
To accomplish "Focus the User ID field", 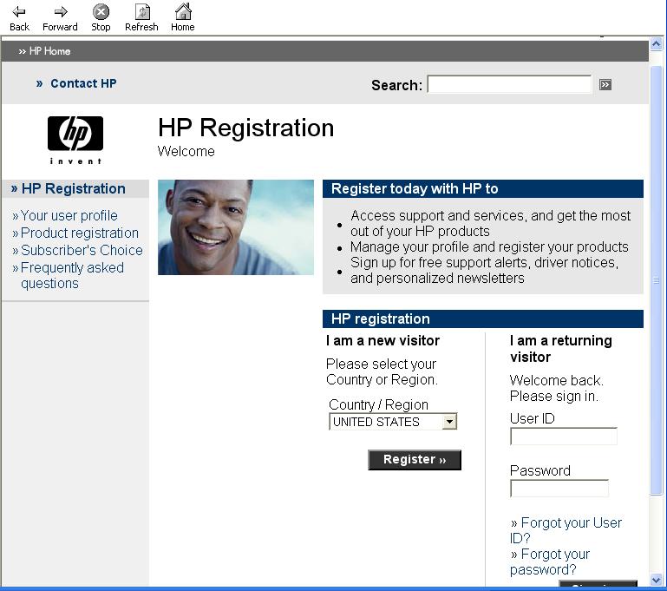I will (x=564, y=437).
